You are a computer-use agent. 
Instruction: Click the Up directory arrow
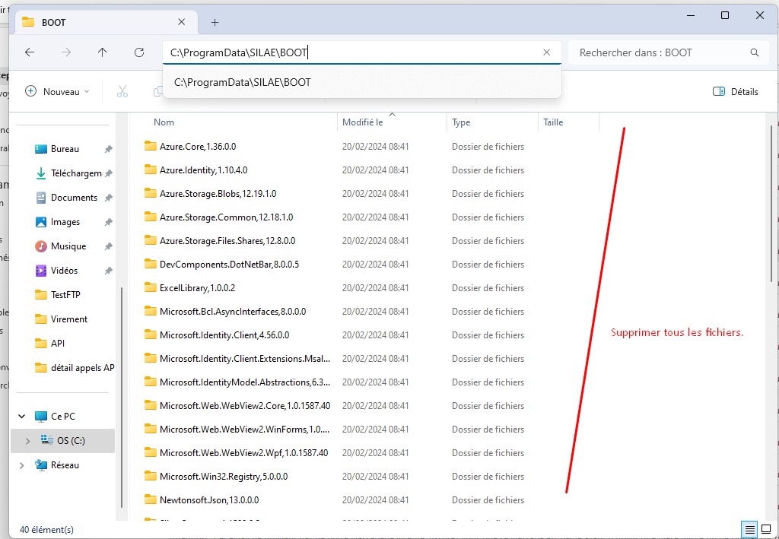click(103, 52)
